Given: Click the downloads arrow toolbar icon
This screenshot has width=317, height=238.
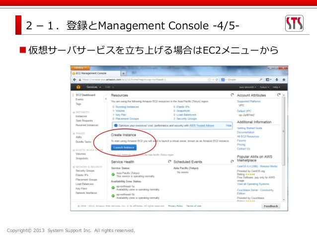Looking at the screenshot, I should tap(277, 79).
